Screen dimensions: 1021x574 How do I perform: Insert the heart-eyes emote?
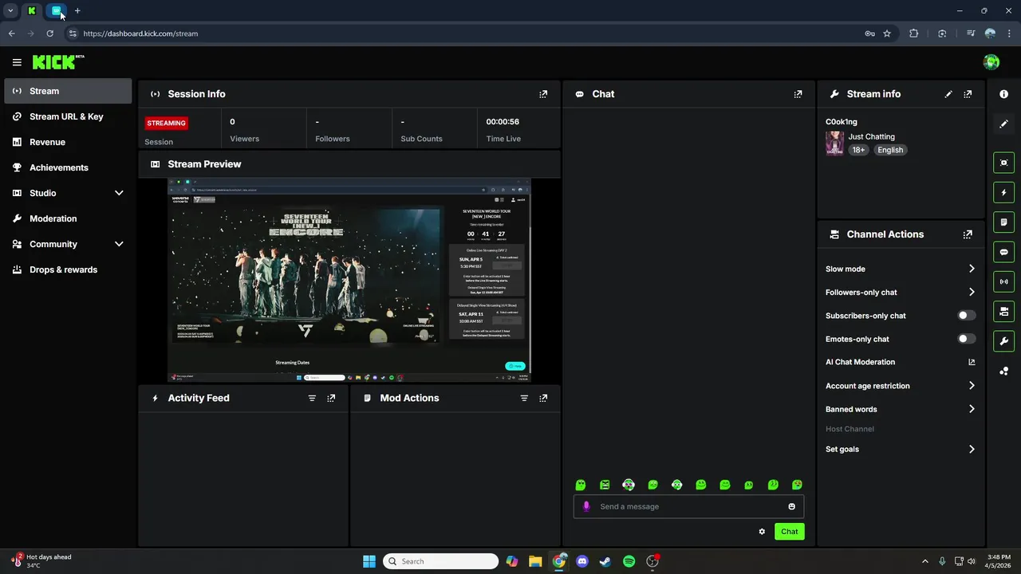pos(797,485)
